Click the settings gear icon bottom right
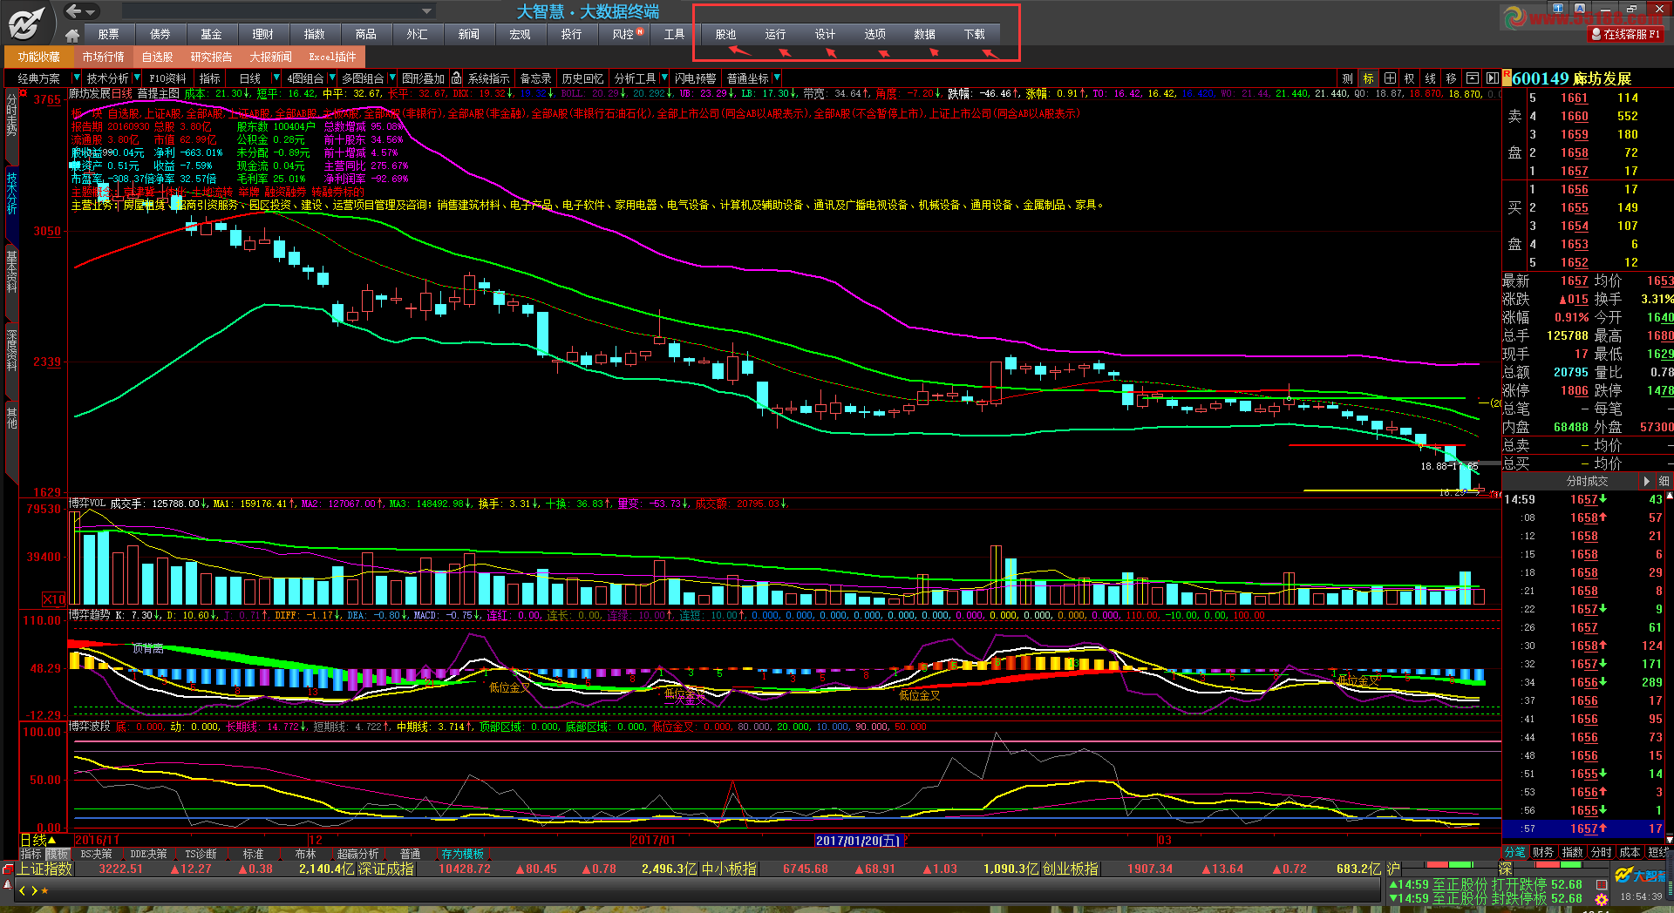The width and height of the screenshot is (1674, 913). click(1602, 899)
